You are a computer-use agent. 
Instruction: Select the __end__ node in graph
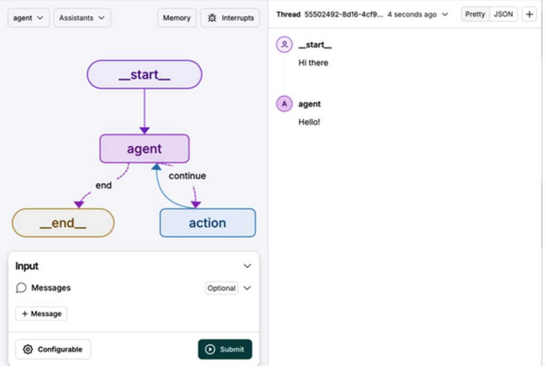point(63,223)
